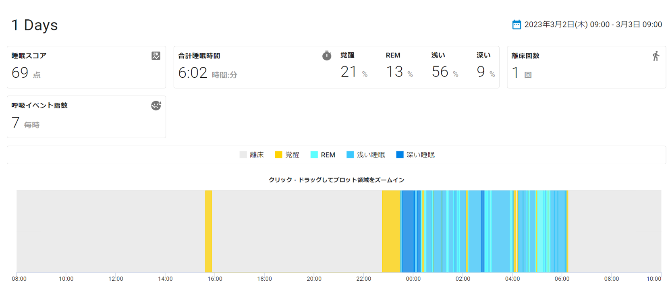Open the date range 2023年3月2日 picker
668x298 pixels.
(593, 25)
